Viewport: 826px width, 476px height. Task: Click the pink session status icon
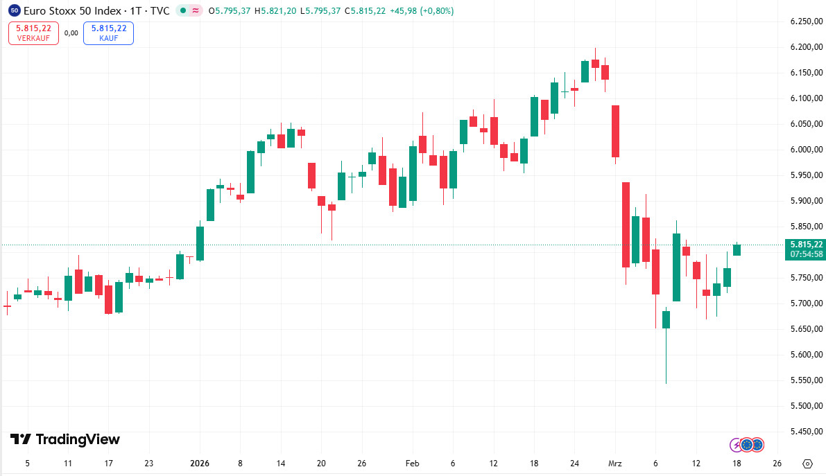pos(195,11)
